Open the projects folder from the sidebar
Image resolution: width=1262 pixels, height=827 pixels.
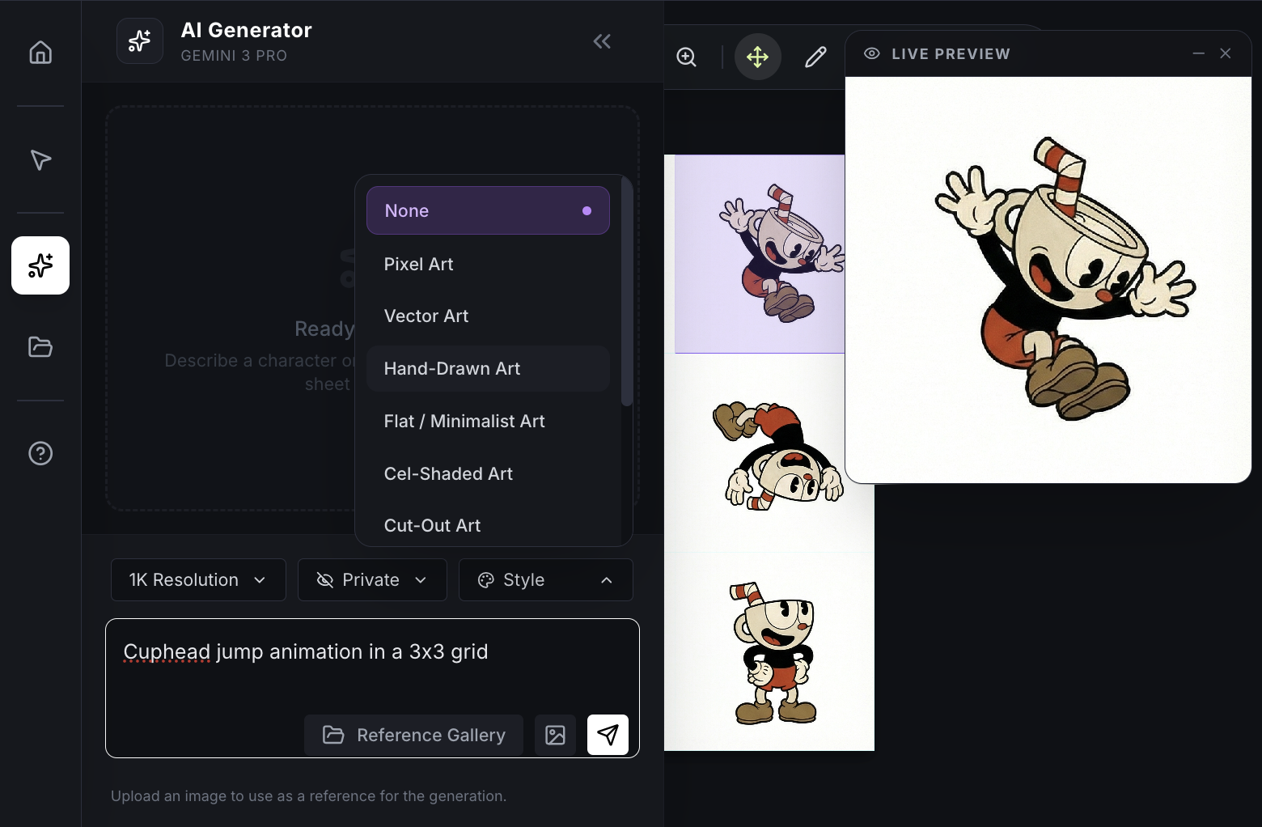click(x=40, y=346)
